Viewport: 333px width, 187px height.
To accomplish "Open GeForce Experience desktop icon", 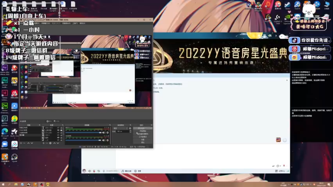I will pos(288,17).
